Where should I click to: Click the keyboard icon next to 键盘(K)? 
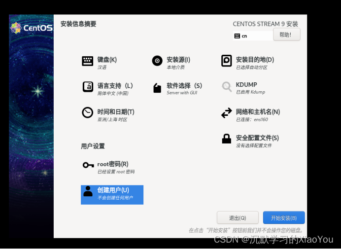[x=87, y=61]
